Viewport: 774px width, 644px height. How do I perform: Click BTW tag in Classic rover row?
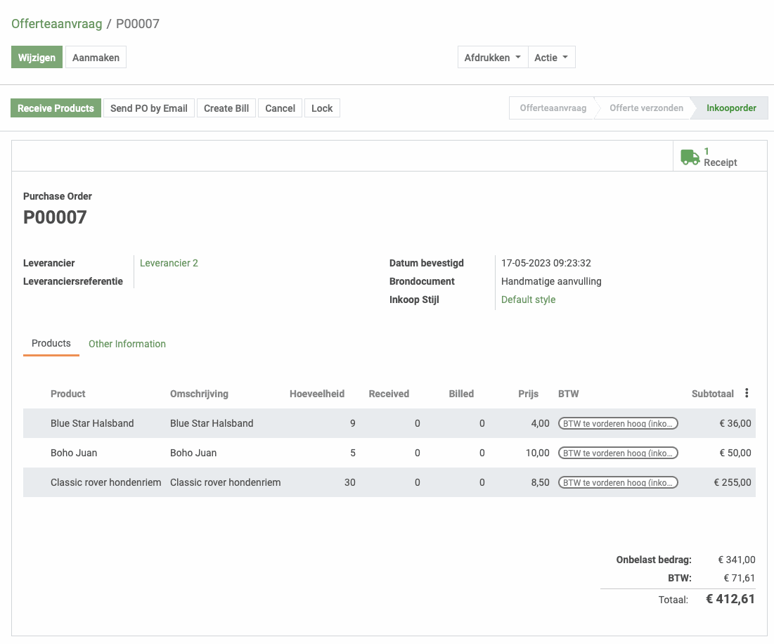click(x=618, y=482)
